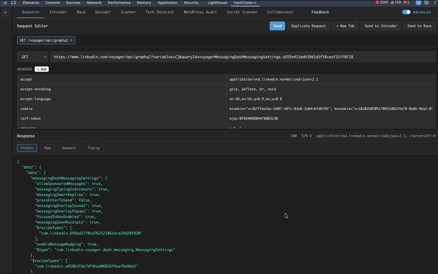Switch to the Application panel
This screenshot has width=438, height=274.
click(x=168, y=2)
